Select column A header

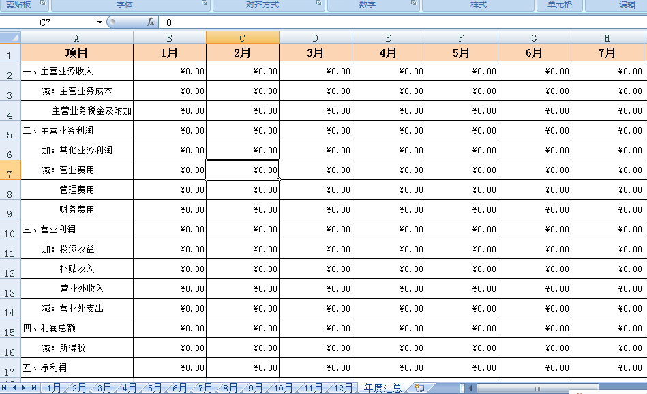tap(77, 38)
